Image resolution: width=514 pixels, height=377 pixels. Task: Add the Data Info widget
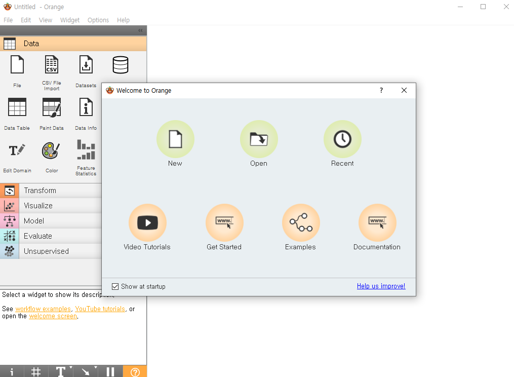pos(86,107)
